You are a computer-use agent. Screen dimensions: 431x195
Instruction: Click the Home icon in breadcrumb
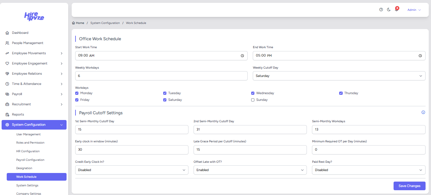tap(74, 23)
